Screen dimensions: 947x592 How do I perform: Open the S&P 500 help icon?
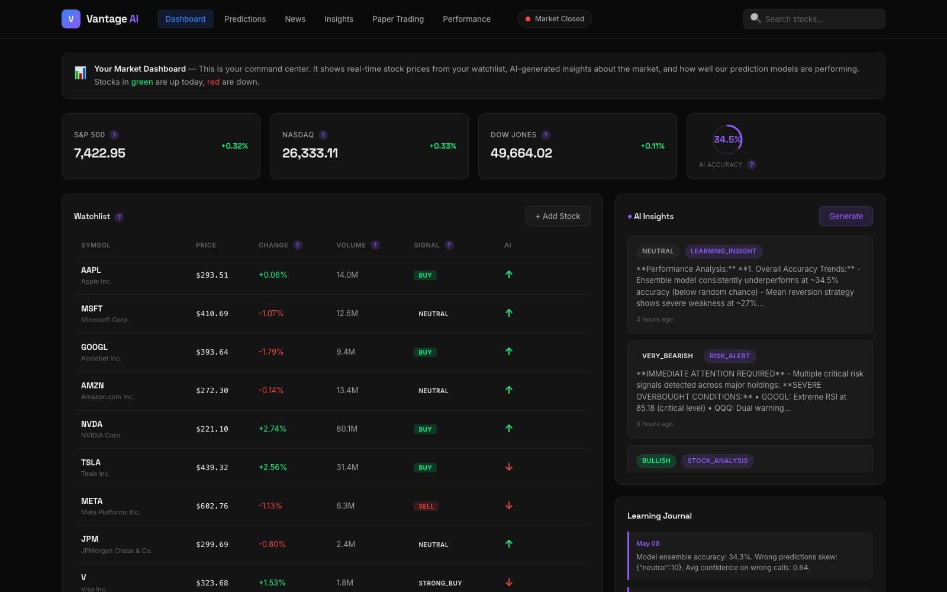[114, 135]
